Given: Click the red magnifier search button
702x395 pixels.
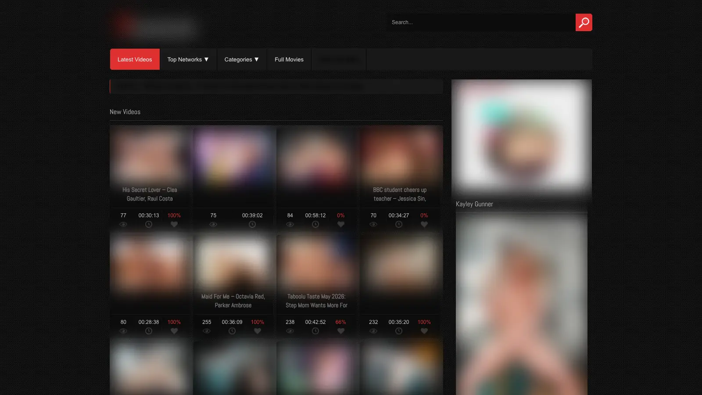Looking at the screenshot, I should click(x=584, y=22).
